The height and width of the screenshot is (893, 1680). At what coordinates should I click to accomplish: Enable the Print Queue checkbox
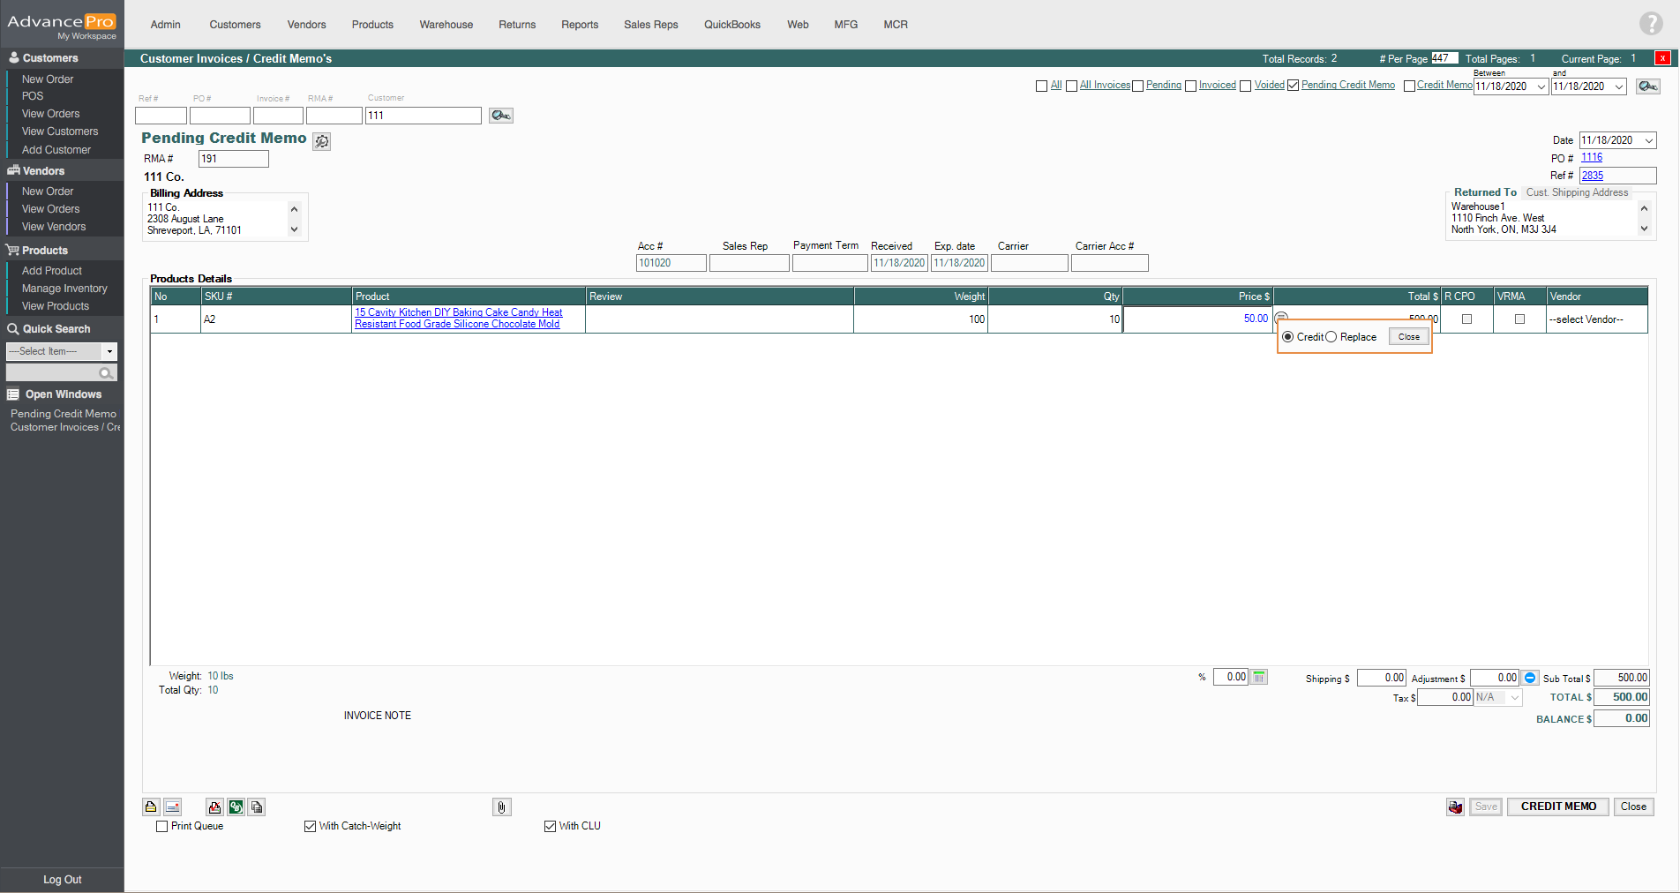[x=161, y=826]
